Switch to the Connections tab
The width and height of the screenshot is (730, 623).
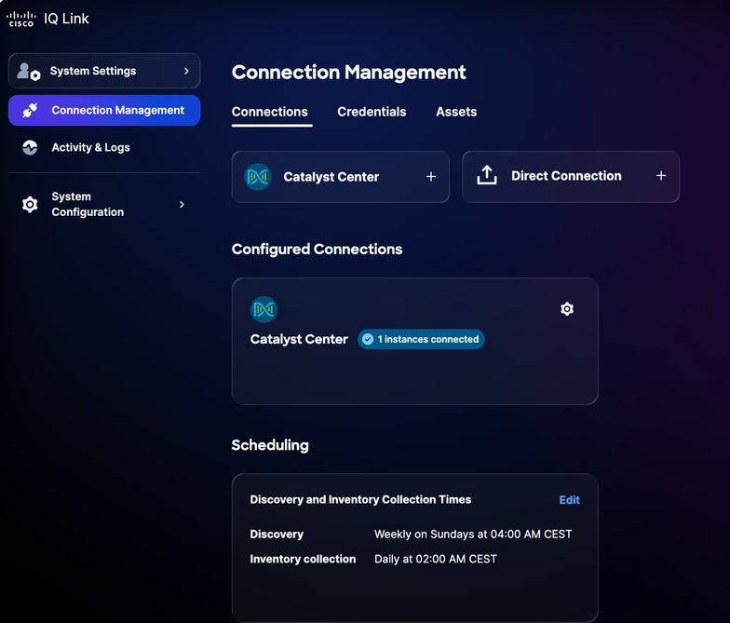270,112
